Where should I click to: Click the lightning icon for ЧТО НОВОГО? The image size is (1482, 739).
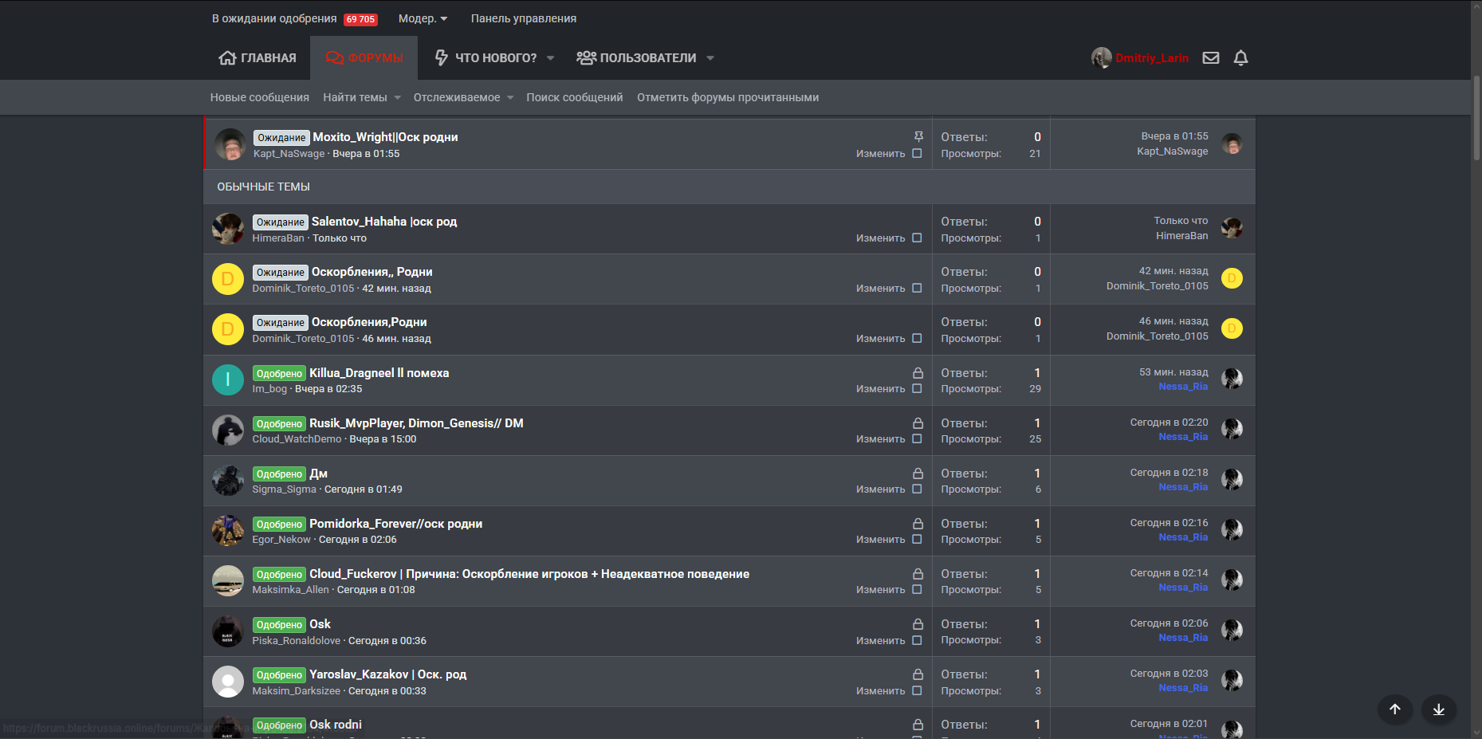[441, 58]
